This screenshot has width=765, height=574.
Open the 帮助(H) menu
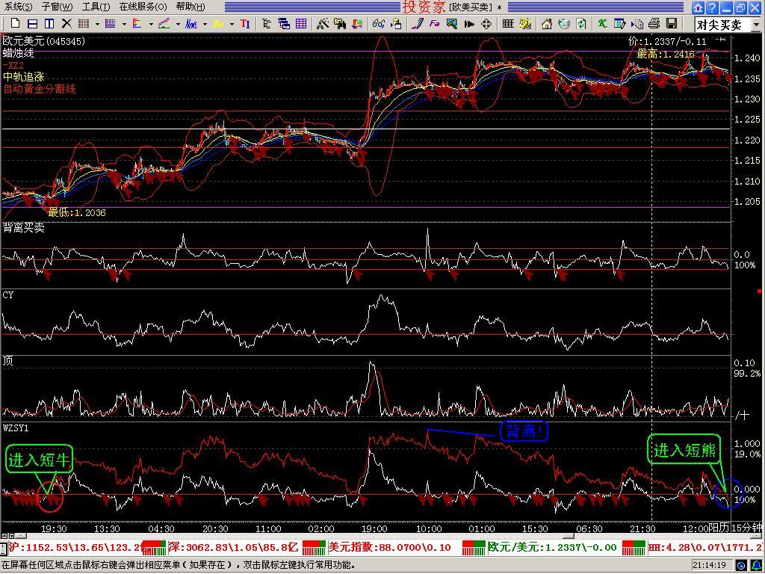(191, 7)
